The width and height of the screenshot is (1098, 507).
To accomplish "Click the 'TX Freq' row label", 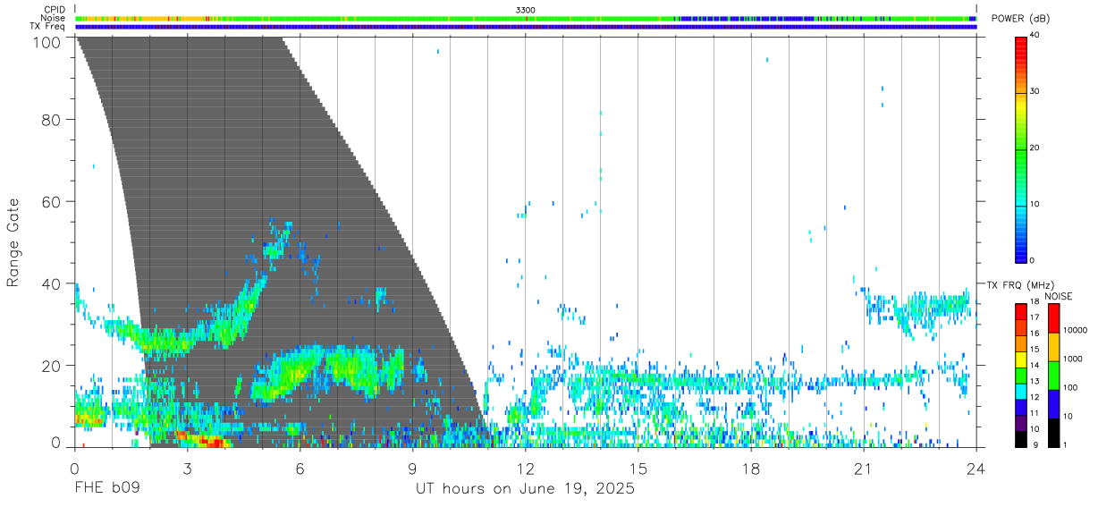I will pos(47,26).
